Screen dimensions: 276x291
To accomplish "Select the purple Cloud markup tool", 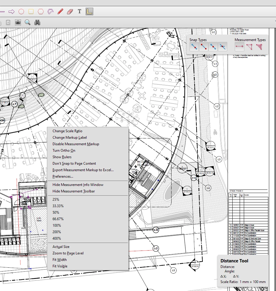I will click(x=50, y=12).
